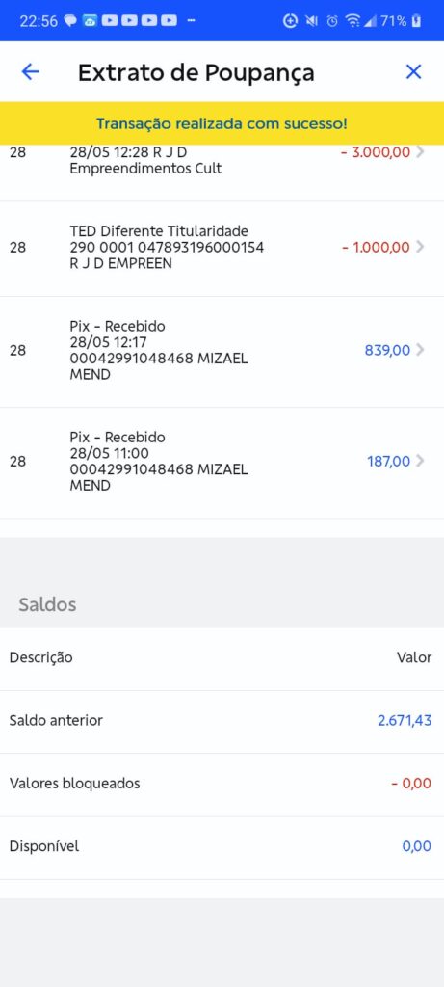Select TED Diferente Titularidade transaction row
The height and width of the screenshot is (987, 444).
click(x=222, y=248)
